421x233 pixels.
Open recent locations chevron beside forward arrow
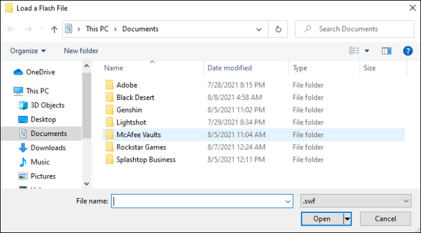42,29
